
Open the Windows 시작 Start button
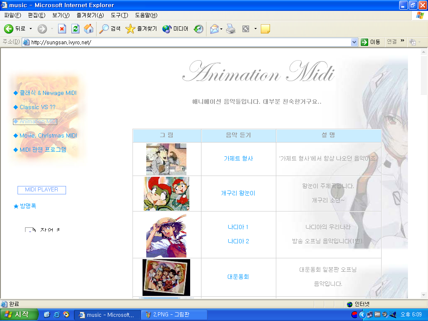[19, 315]
